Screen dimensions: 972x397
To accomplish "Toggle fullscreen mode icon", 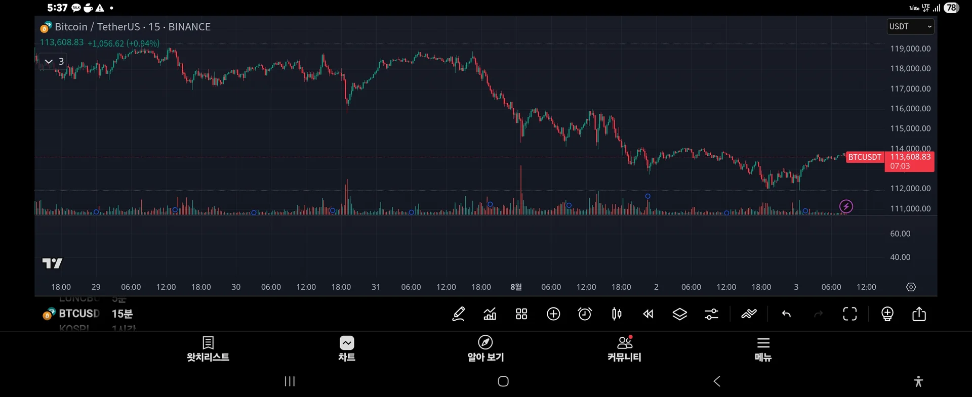I will pos(850,314).
